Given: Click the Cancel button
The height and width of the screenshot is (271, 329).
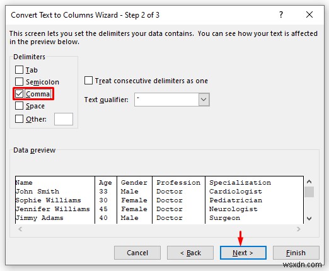Looking at the screenshot, I should pyautogui.click(x=137, y=253).
